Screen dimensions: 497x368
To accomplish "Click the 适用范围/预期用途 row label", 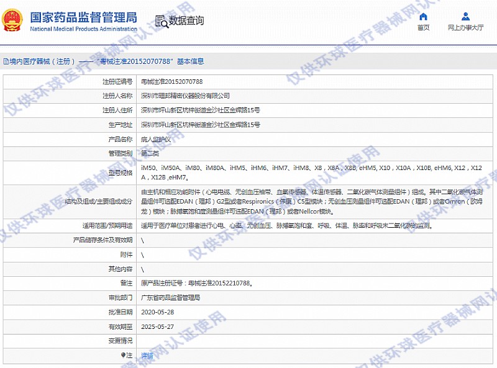I will 107,225.
